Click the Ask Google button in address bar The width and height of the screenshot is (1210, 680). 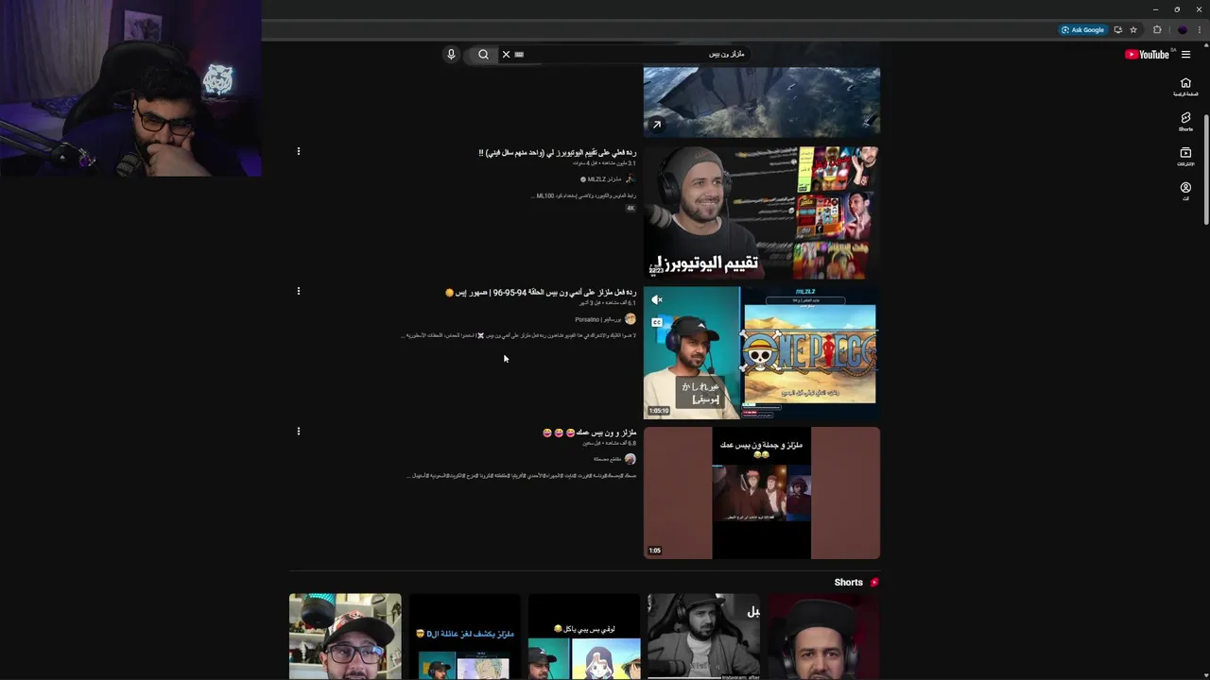tap(1083, 29)
